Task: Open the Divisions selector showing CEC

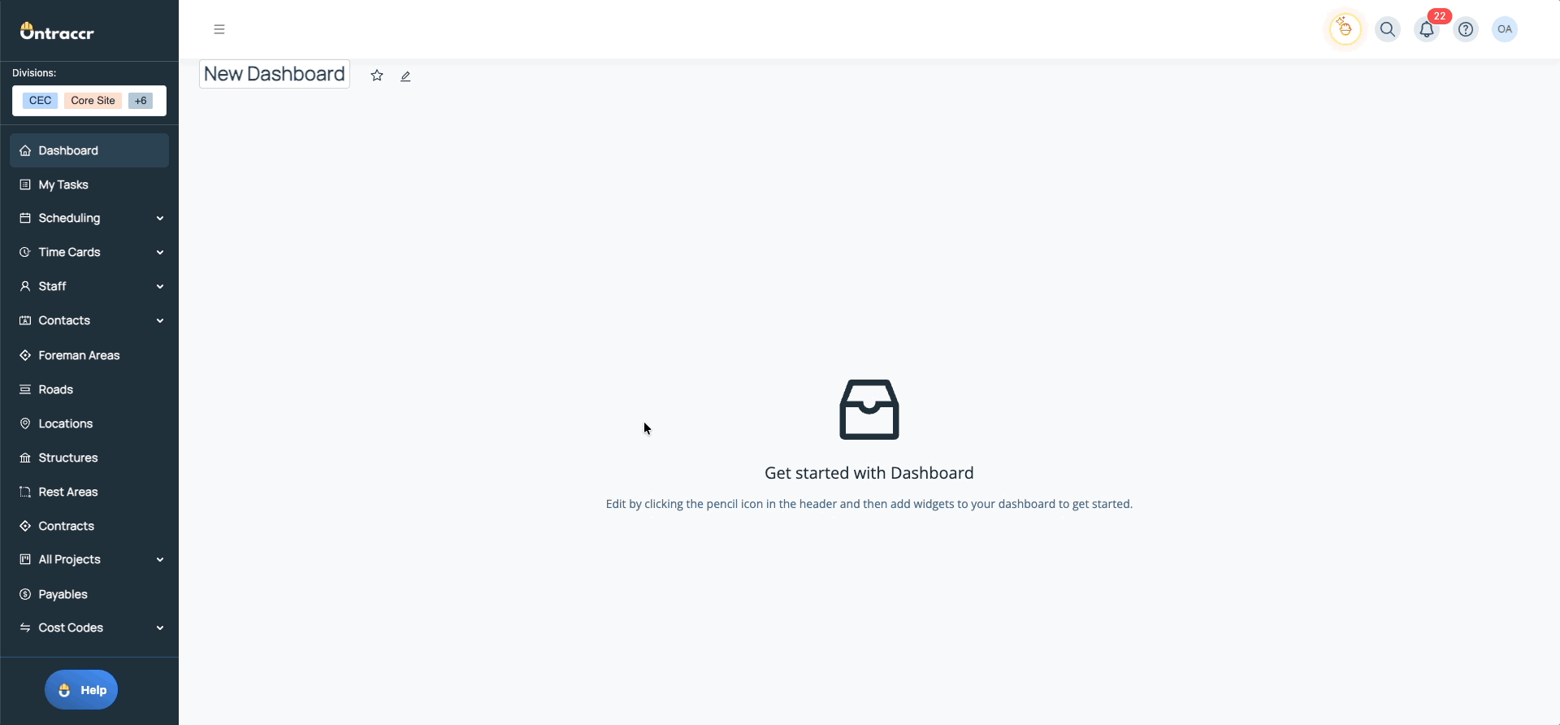Action: click(x=89, y=101)
